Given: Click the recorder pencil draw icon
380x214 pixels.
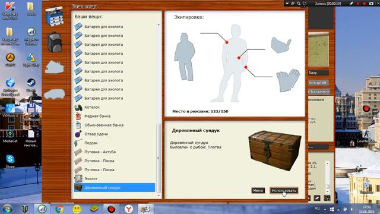Looking at the screenshot, I should 351,4.
